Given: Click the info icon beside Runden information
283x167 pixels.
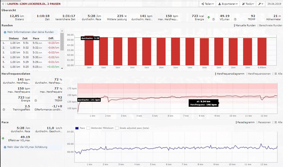Looking at the screenshot, I should pos(5,32).
